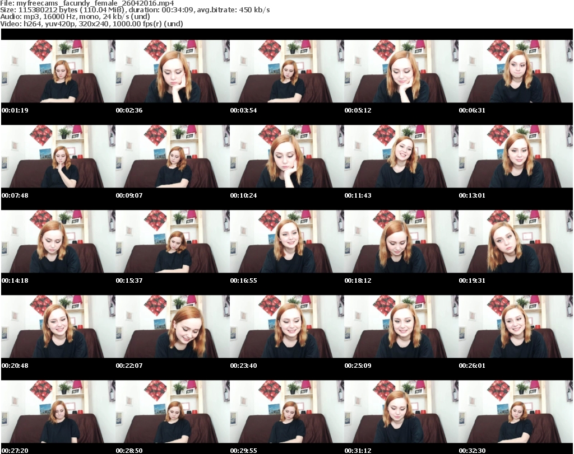The image size is (574, 454).
Task: Click the Video h264 info line
Action: click(x=91, y=24)
